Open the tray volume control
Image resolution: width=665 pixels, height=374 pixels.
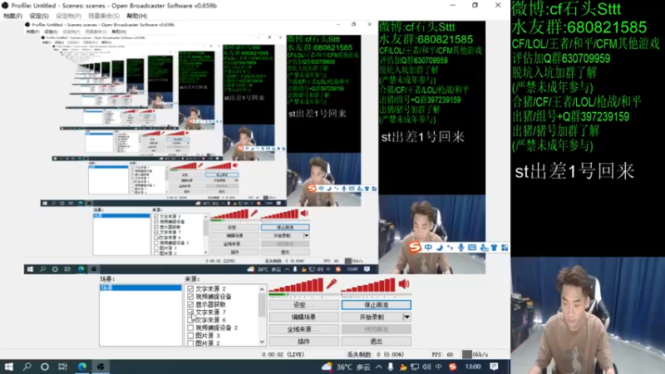tap(426, 367)
